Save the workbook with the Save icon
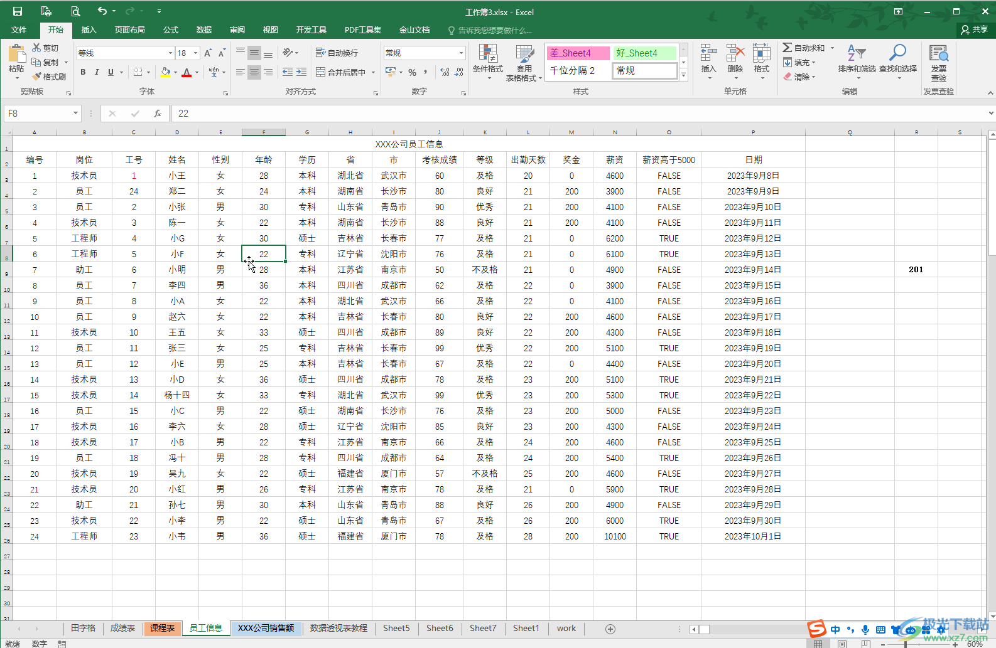The image size is (996, 648). coord(17,11)
